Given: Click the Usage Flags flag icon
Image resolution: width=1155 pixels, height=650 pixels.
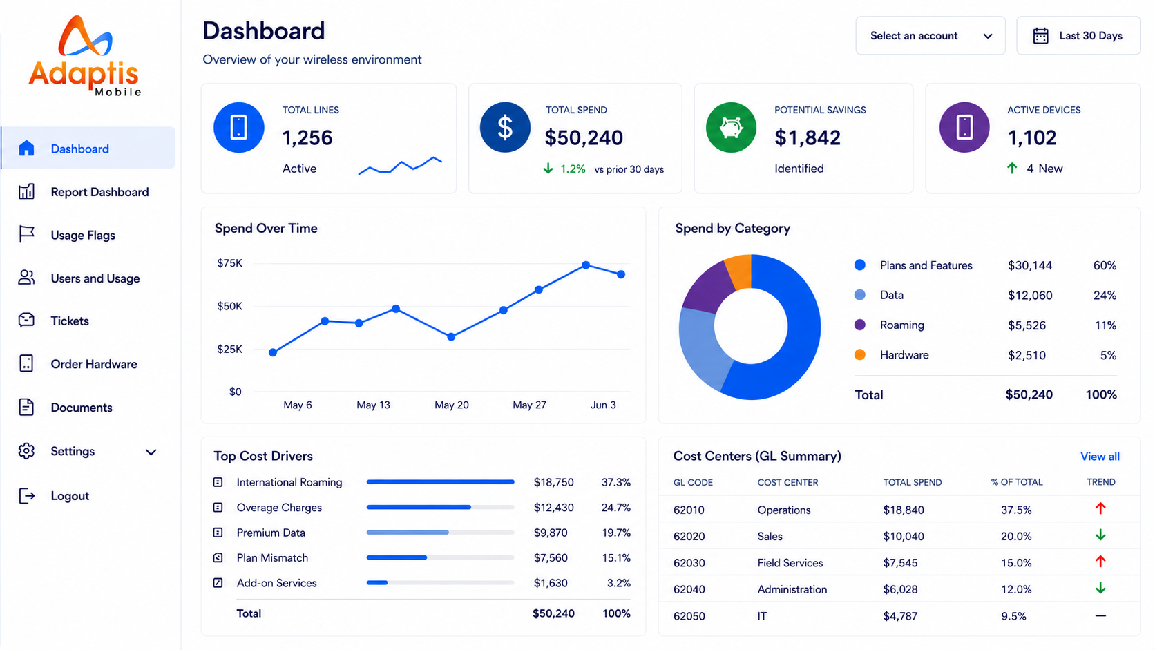Looking at the screenshot, I should 26,235.
